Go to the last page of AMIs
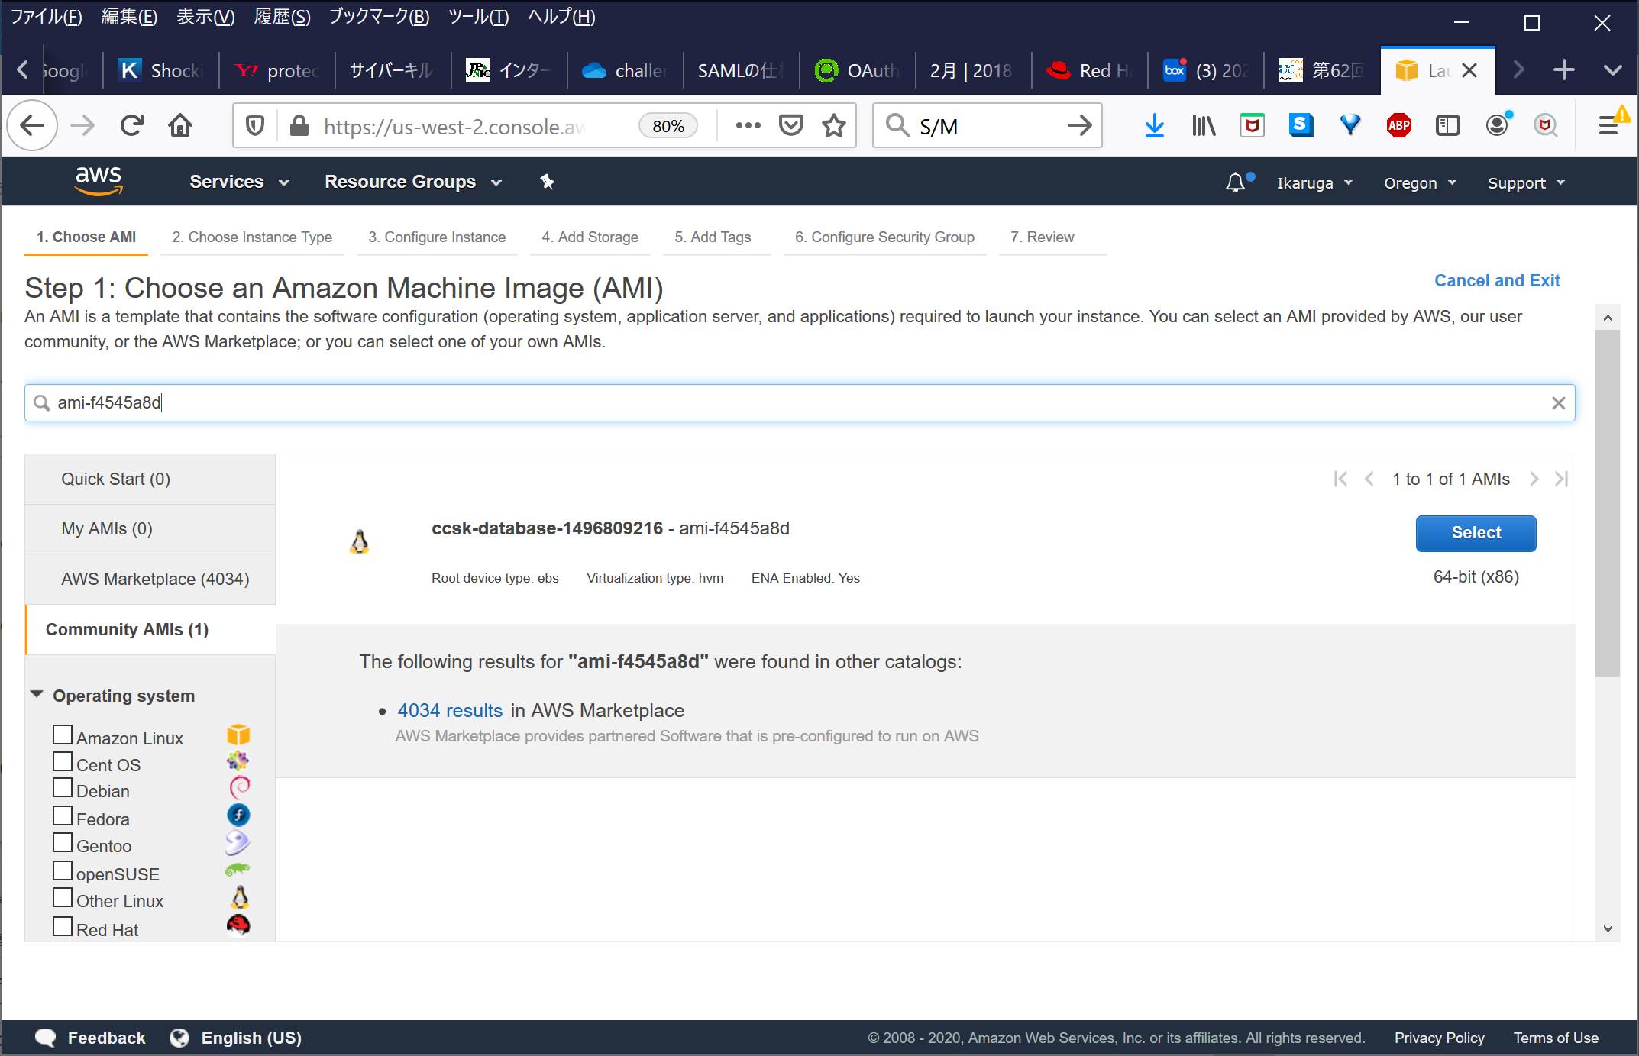The image size is (1639, 1056). click(x=1561, y=479)
